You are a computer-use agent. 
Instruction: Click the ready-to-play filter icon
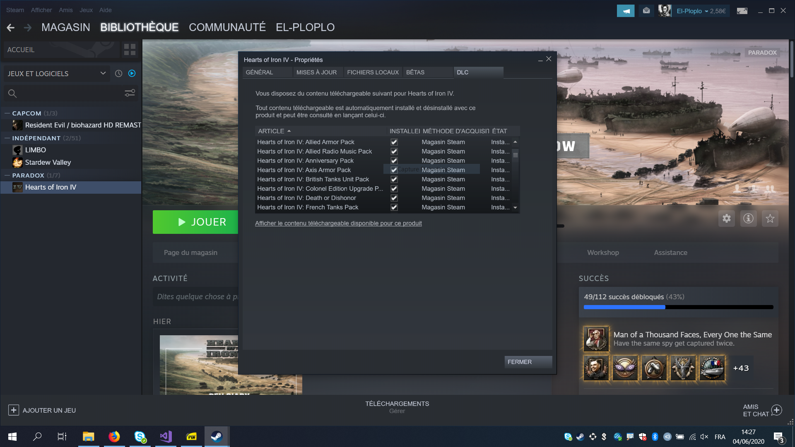click(x=132, y=73)
